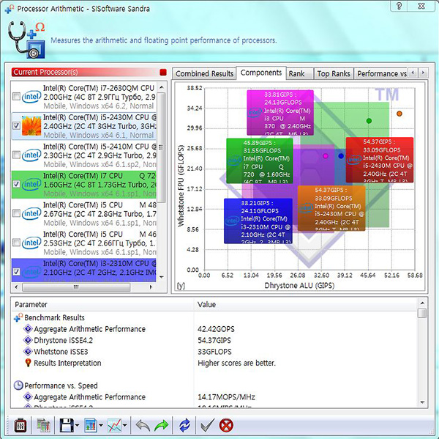Click the red cancel cross icon
Viewport: 439px width, 439px height.
(x=226, y=426)
